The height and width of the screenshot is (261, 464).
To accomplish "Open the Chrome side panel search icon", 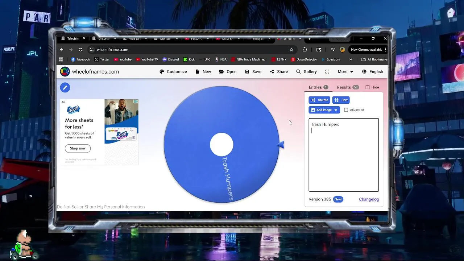I will coord(319,50).
